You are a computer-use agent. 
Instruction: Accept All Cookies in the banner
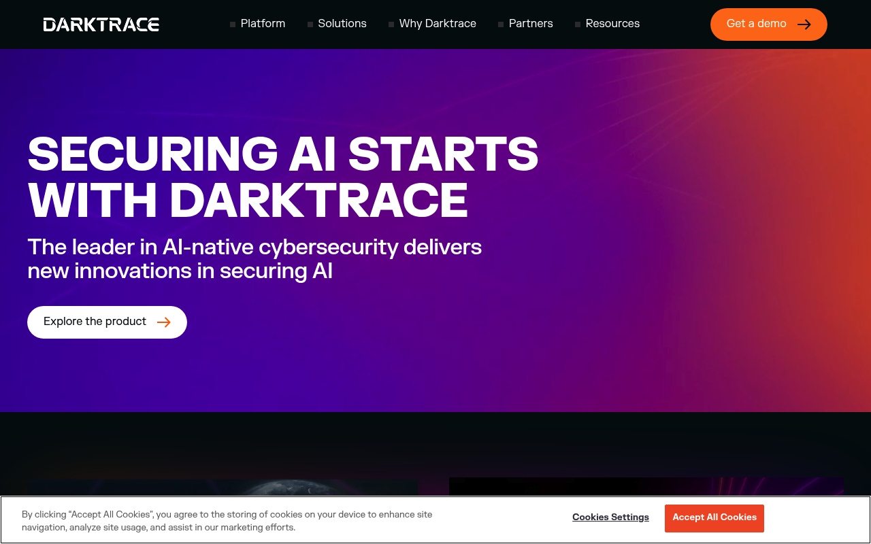[714, 518]
